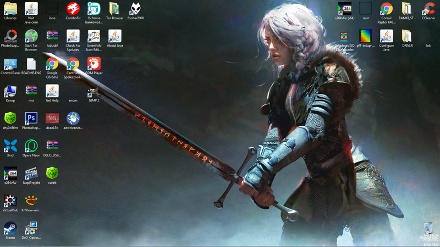Image resolution: width=440 pixels, height=247 pixels.
Task: Open the Get Help Java shortcut
Action: pos(52,91)
